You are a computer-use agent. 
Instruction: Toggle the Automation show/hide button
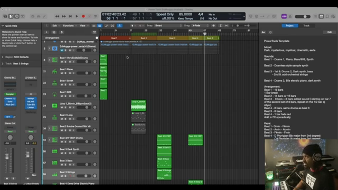107,26
